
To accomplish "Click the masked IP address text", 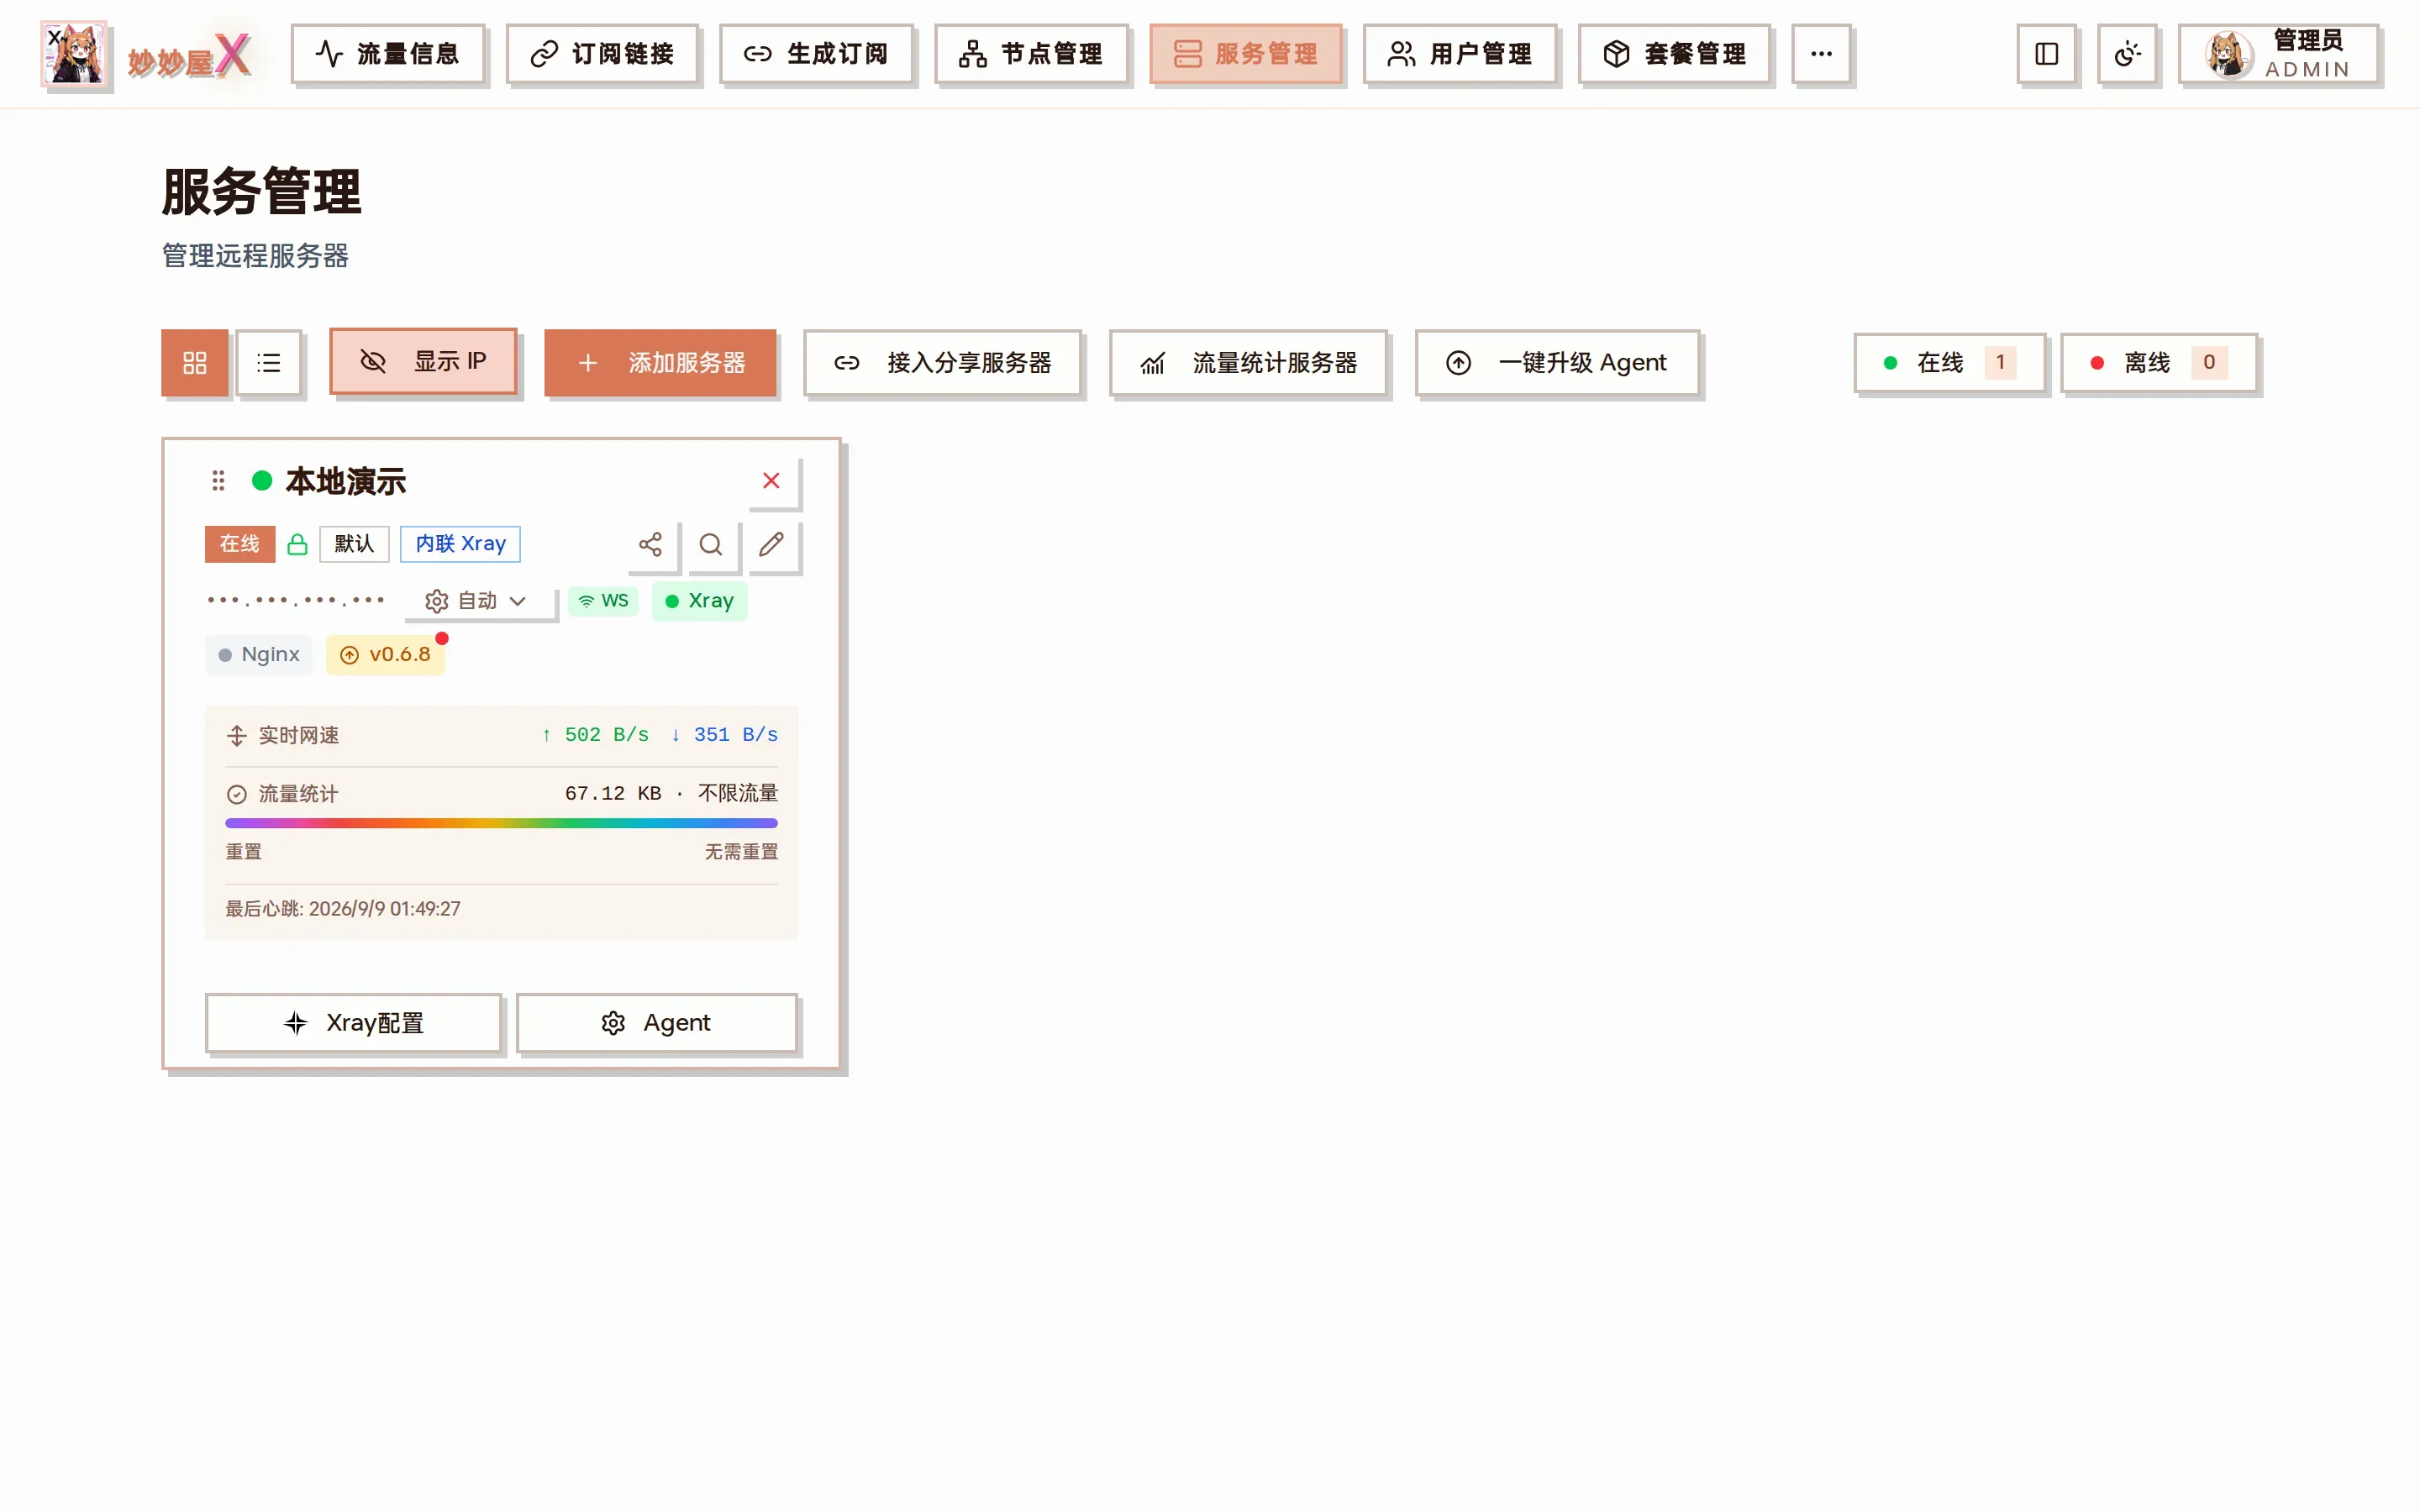I will tap(296, 601).
